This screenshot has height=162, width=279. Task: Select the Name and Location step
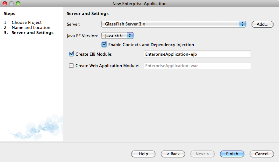coord(31,28)
